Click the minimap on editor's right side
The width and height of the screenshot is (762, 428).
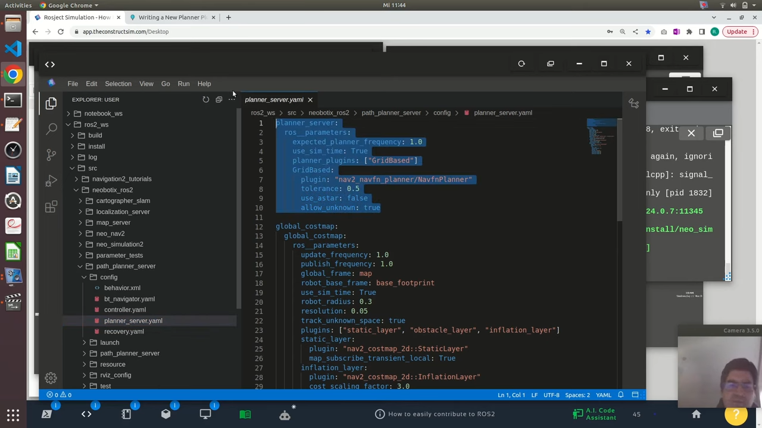(601, 137)
